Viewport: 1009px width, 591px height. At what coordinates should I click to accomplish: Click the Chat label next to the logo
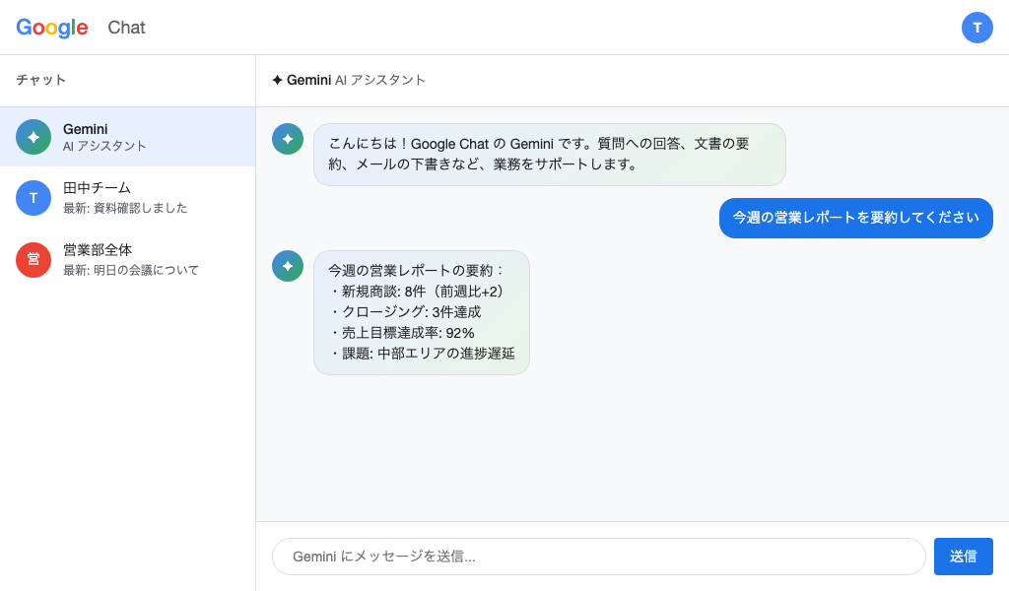click(126, 28)
